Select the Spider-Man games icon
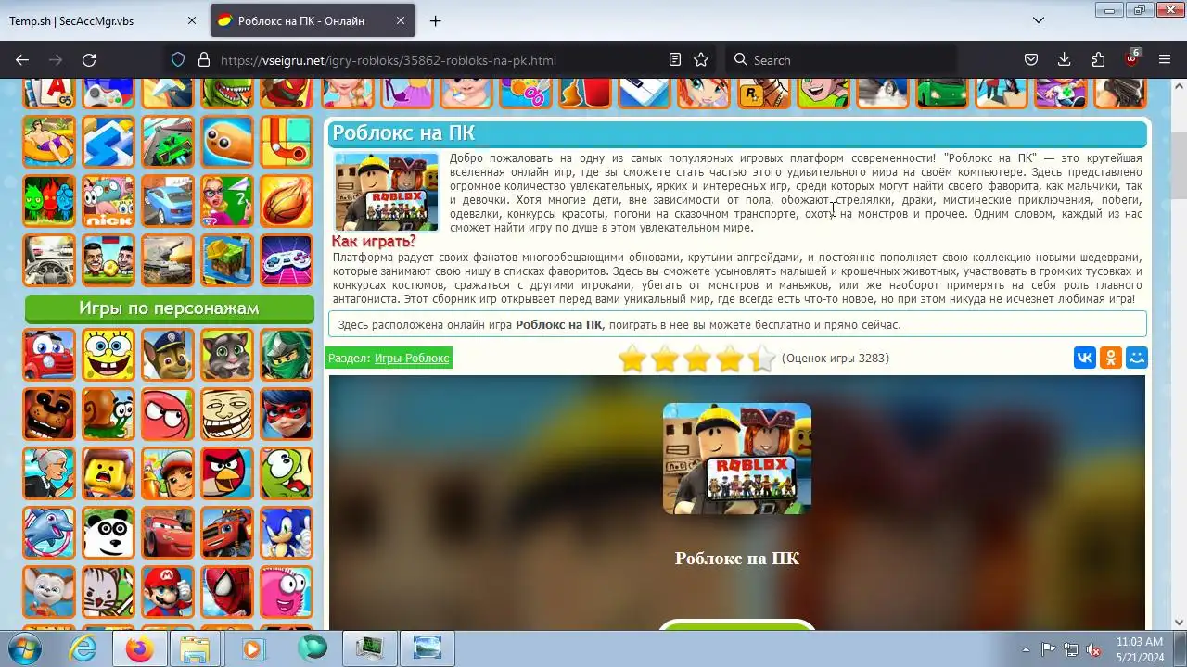 pyautogui.click(x=227, y=592)
